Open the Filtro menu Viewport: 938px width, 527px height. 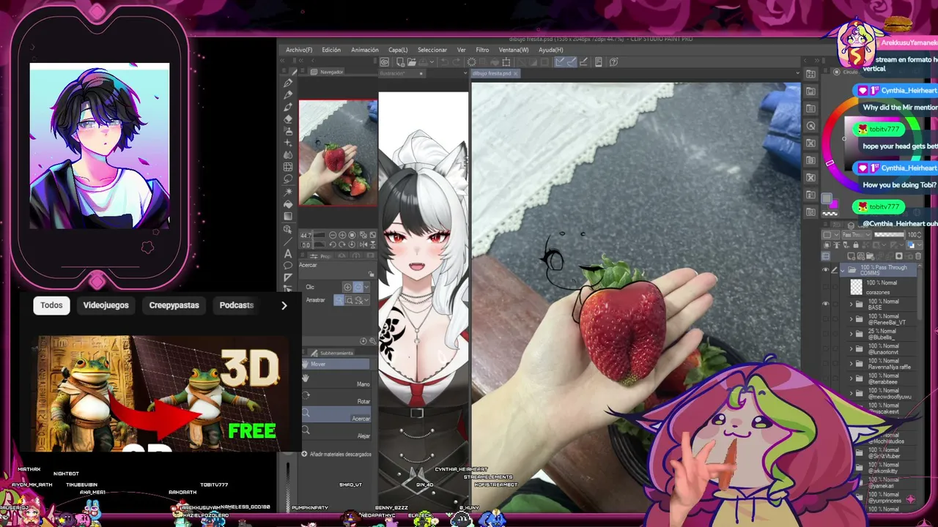click(x=482, y=50)
